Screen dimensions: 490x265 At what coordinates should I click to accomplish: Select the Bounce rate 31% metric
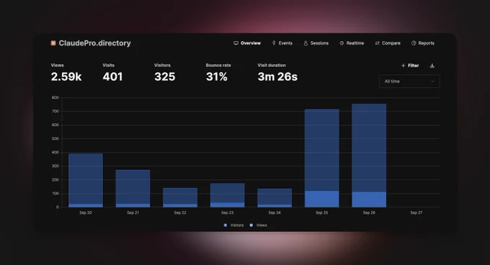tap(218, 73)
